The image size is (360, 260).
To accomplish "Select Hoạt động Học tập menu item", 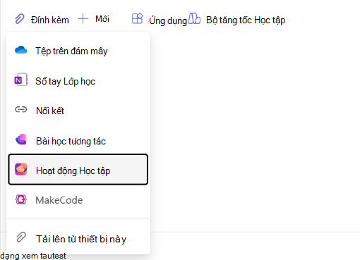I will [x=78, y=169].
